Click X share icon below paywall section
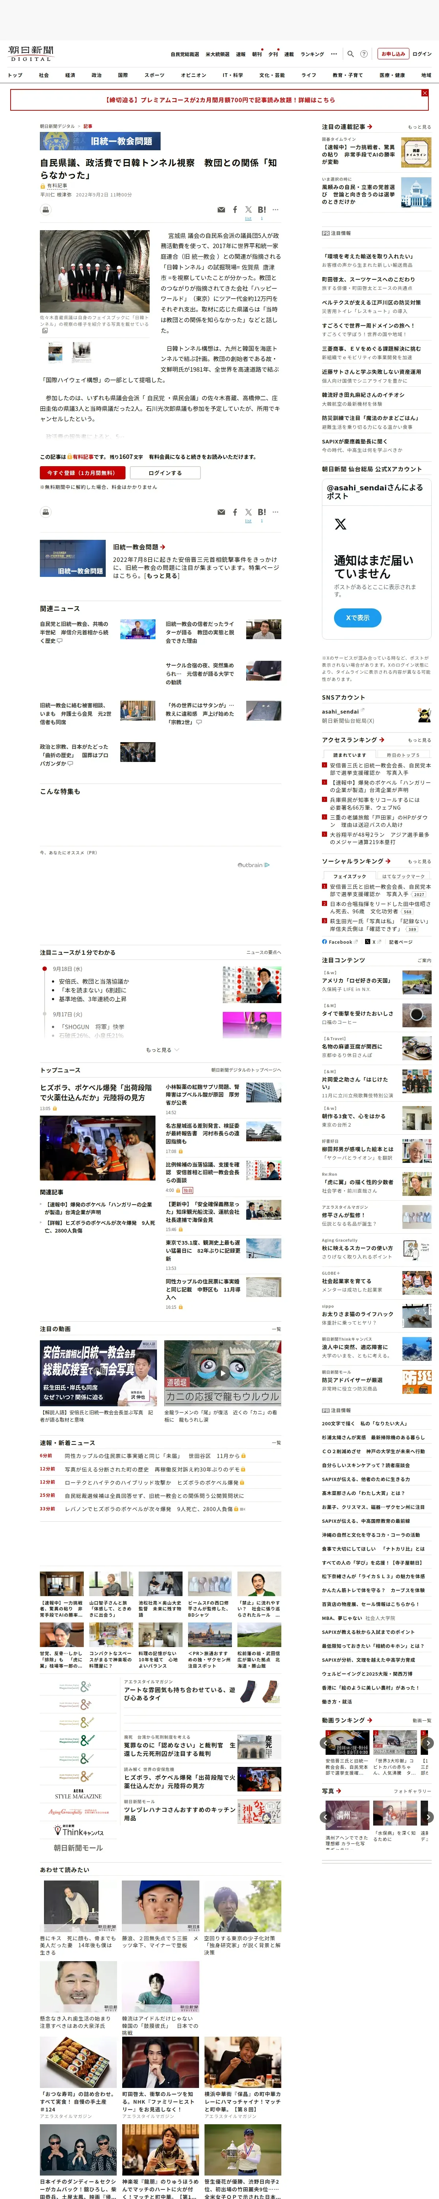Image resolution: width=439 pixels, height=2199 pixels. tap(248, 512)
